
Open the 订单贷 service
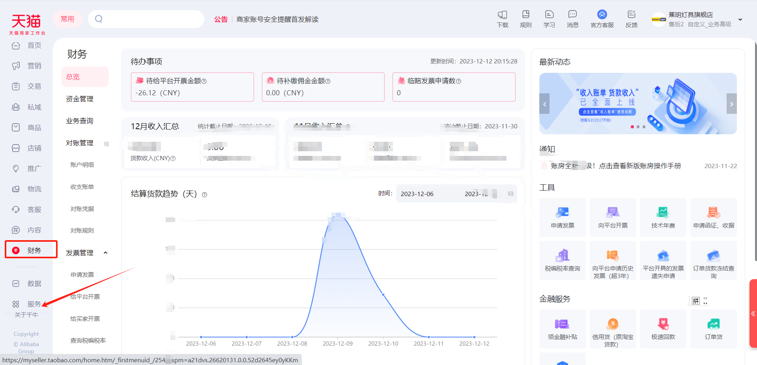tap(713, 329)
